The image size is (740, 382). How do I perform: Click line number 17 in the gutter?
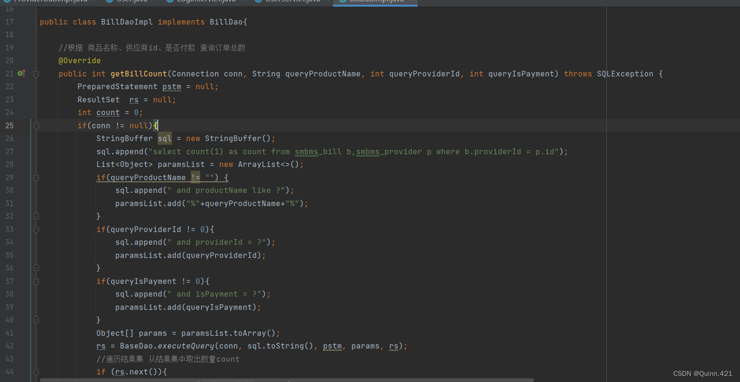[x=9, y=22]
